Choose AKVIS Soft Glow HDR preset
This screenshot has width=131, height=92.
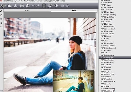click(108, 91)
